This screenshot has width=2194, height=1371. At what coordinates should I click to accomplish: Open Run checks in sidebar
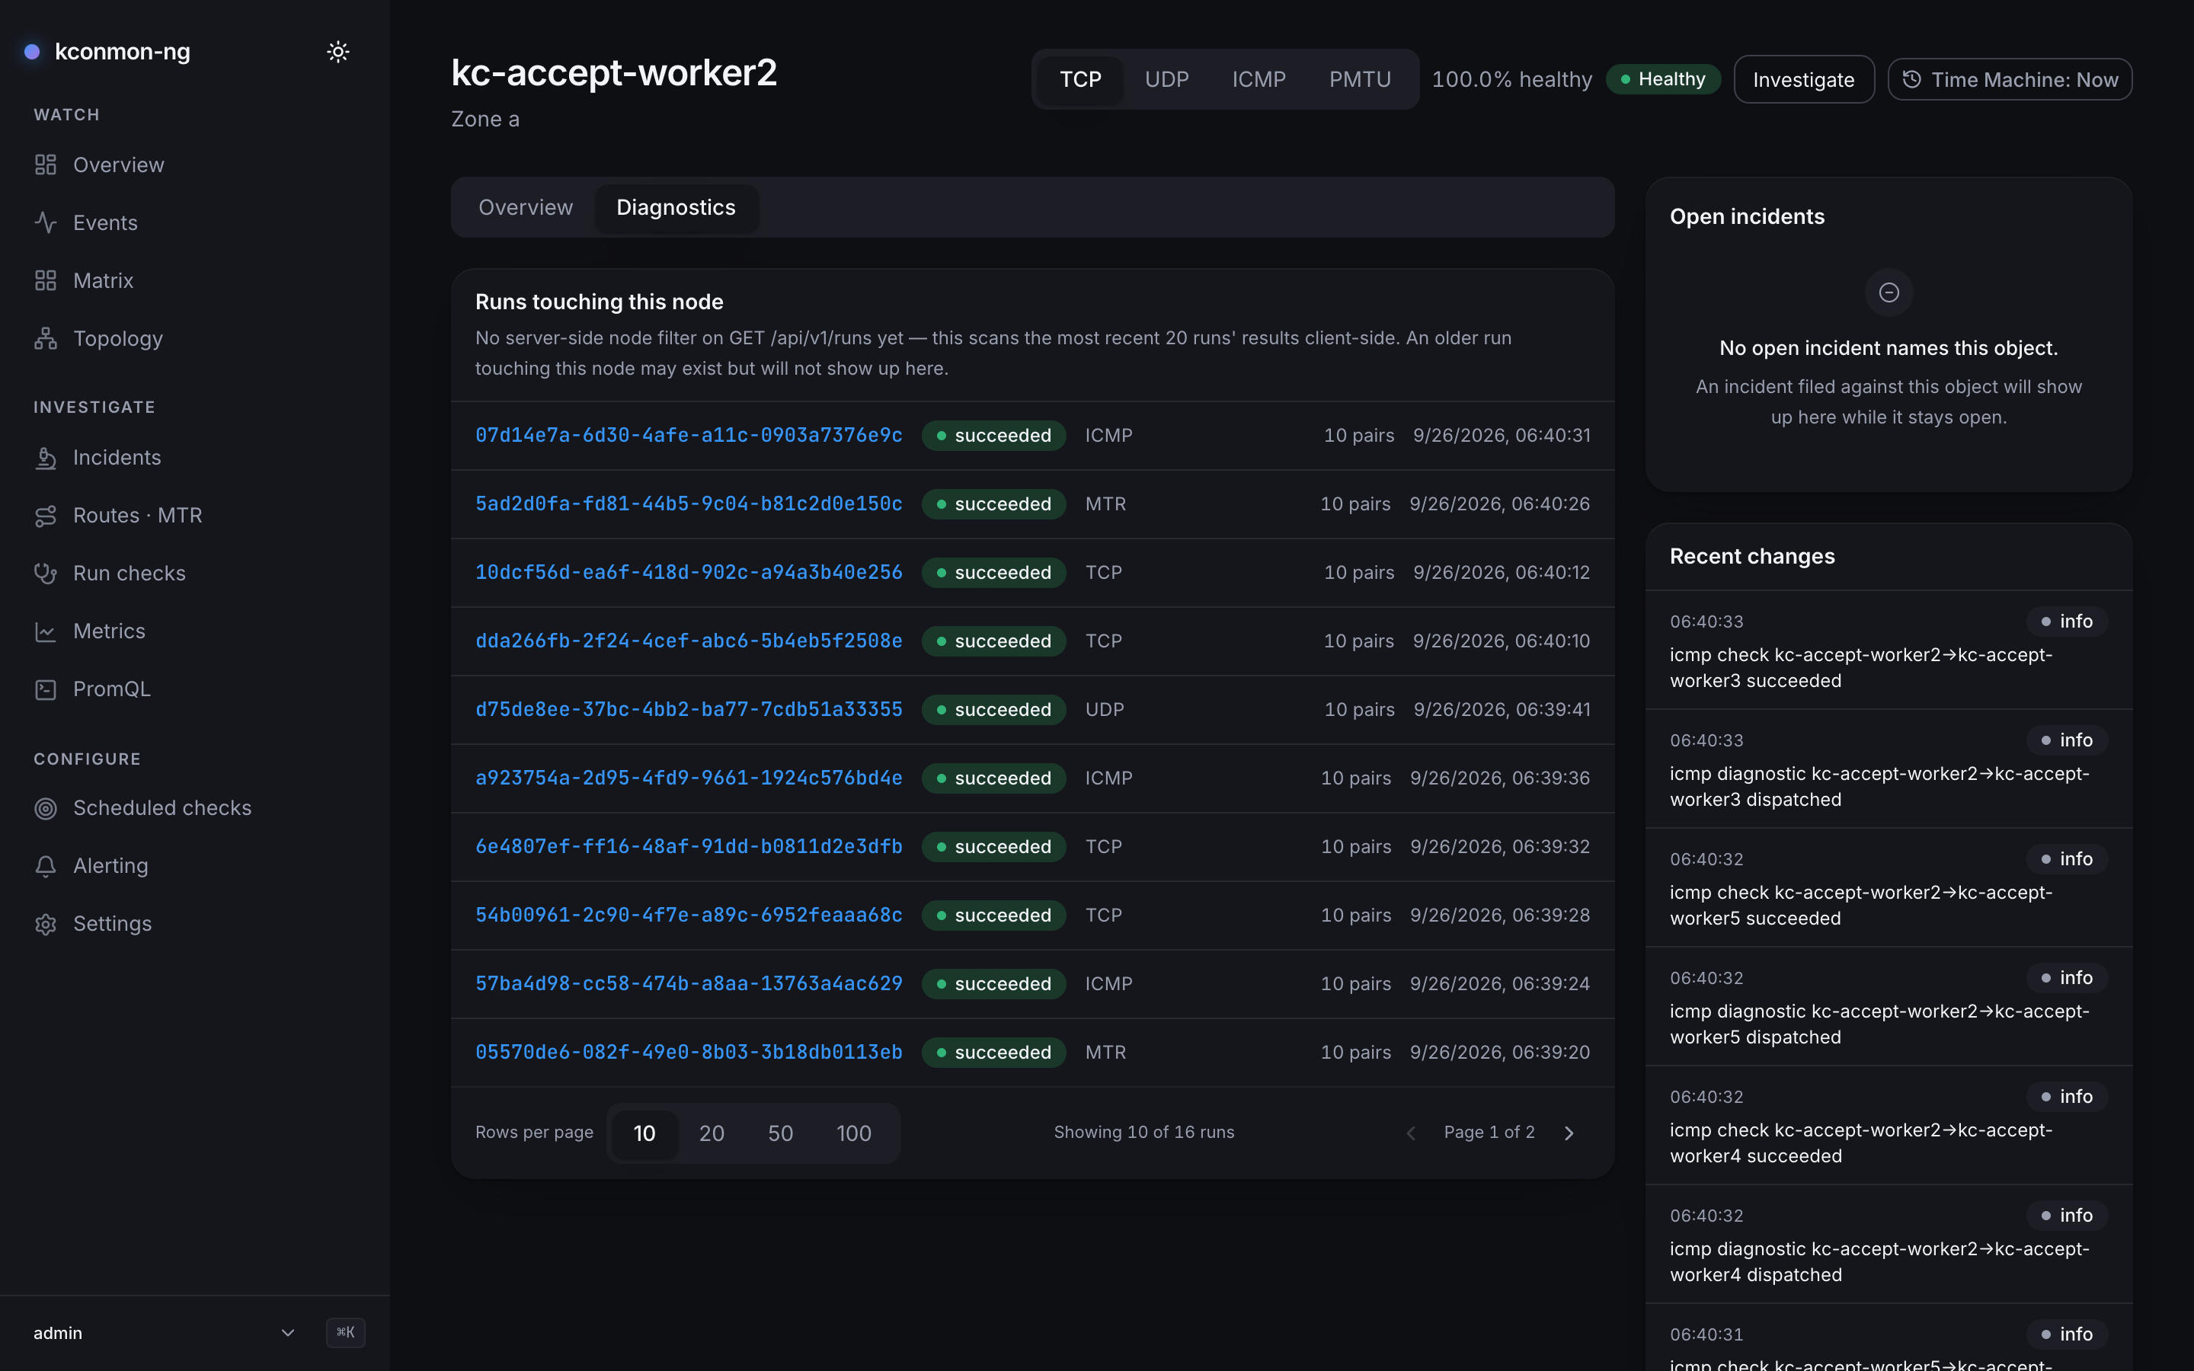tap(195, 573)
